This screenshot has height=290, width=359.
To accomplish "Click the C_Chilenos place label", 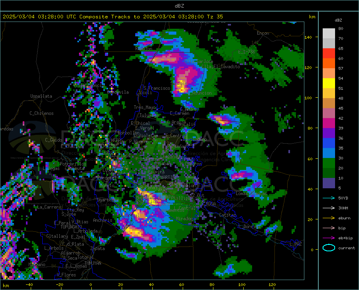I will coord(41,113).
